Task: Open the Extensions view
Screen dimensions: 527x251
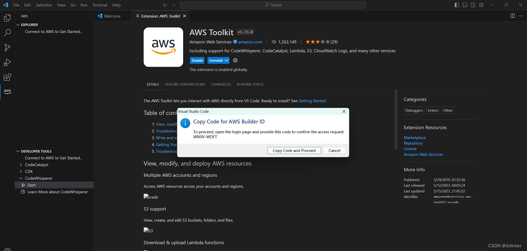Action: (x=7, y=77)
